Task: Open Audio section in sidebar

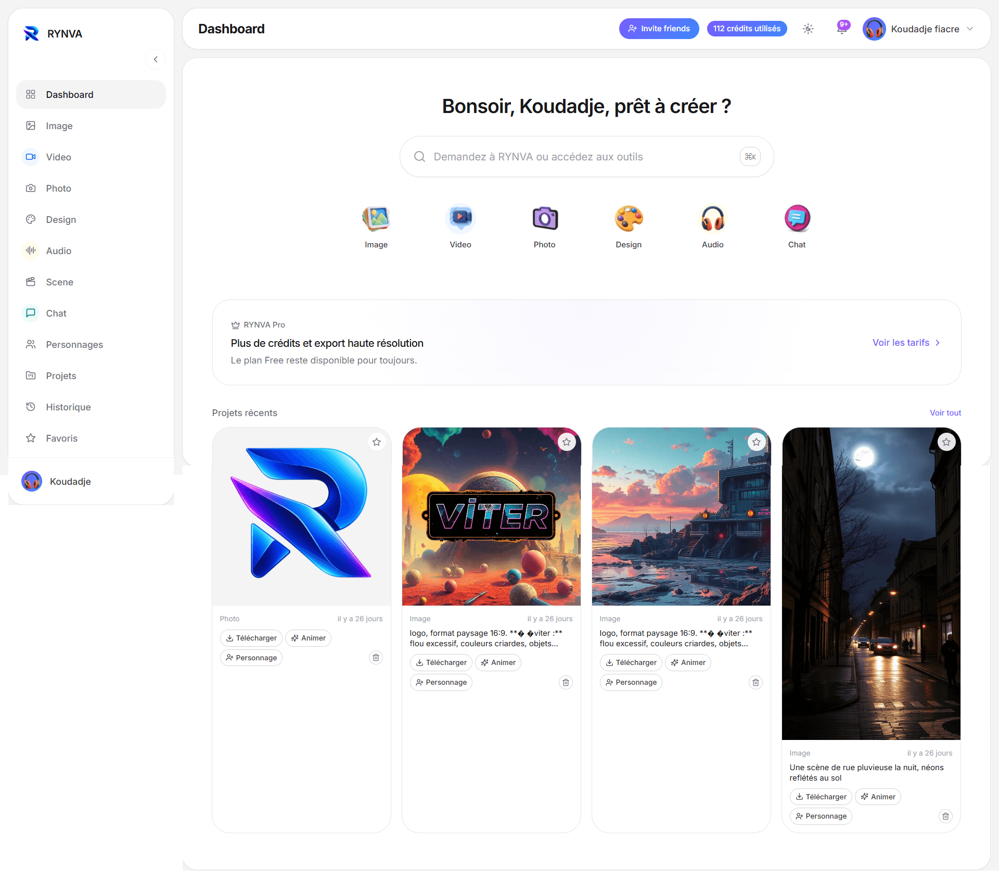Action: [91, 251]
